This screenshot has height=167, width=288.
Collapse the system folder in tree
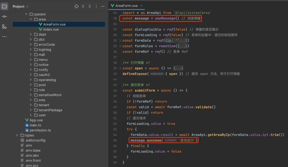pyautogui.click(x=26, y=14)
